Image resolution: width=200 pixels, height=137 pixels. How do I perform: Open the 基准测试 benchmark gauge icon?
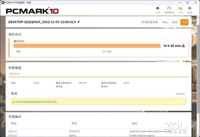169,10
